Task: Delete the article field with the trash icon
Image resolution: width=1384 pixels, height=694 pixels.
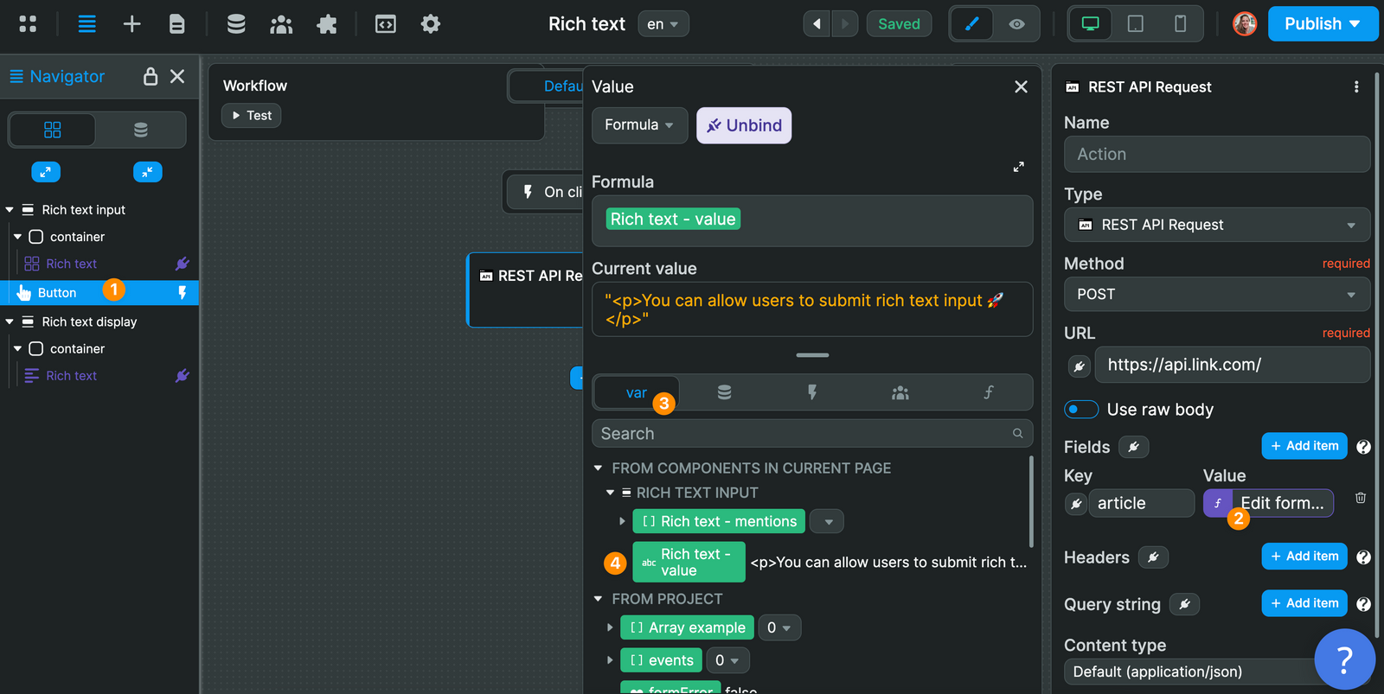Action: click(x=1360, y=498)
